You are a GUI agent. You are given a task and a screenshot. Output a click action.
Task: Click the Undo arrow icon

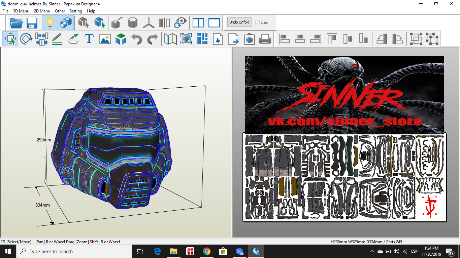click(137, 39)
